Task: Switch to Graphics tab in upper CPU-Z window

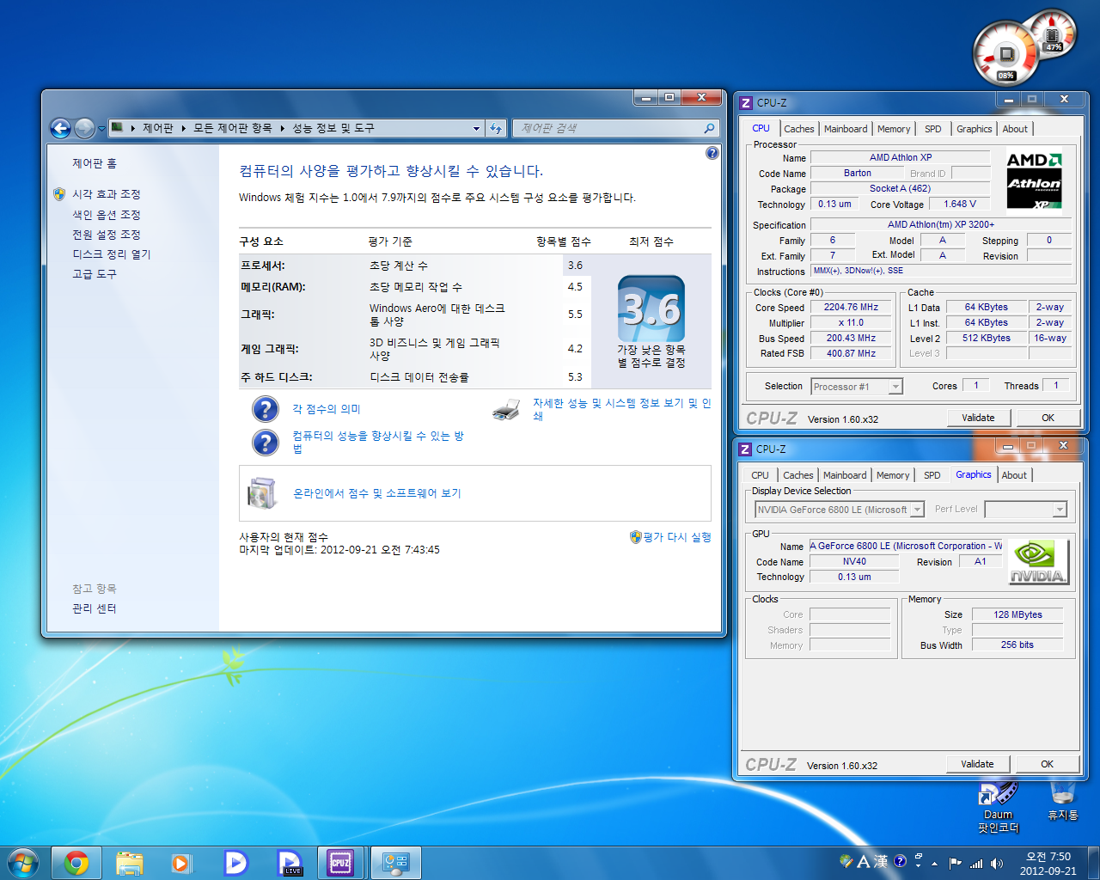Action: click(x=975, y=129)
